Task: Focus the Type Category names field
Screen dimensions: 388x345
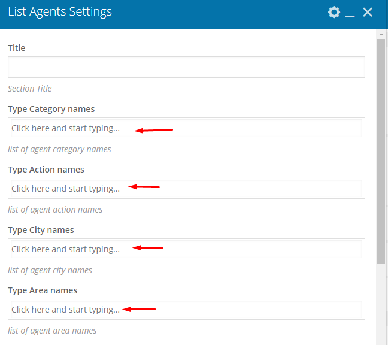Action: (x=186, y=128)
